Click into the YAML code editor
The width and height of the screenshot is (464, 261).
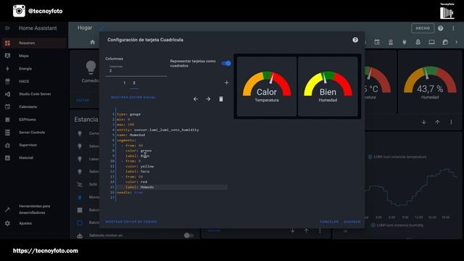(169, 155)
